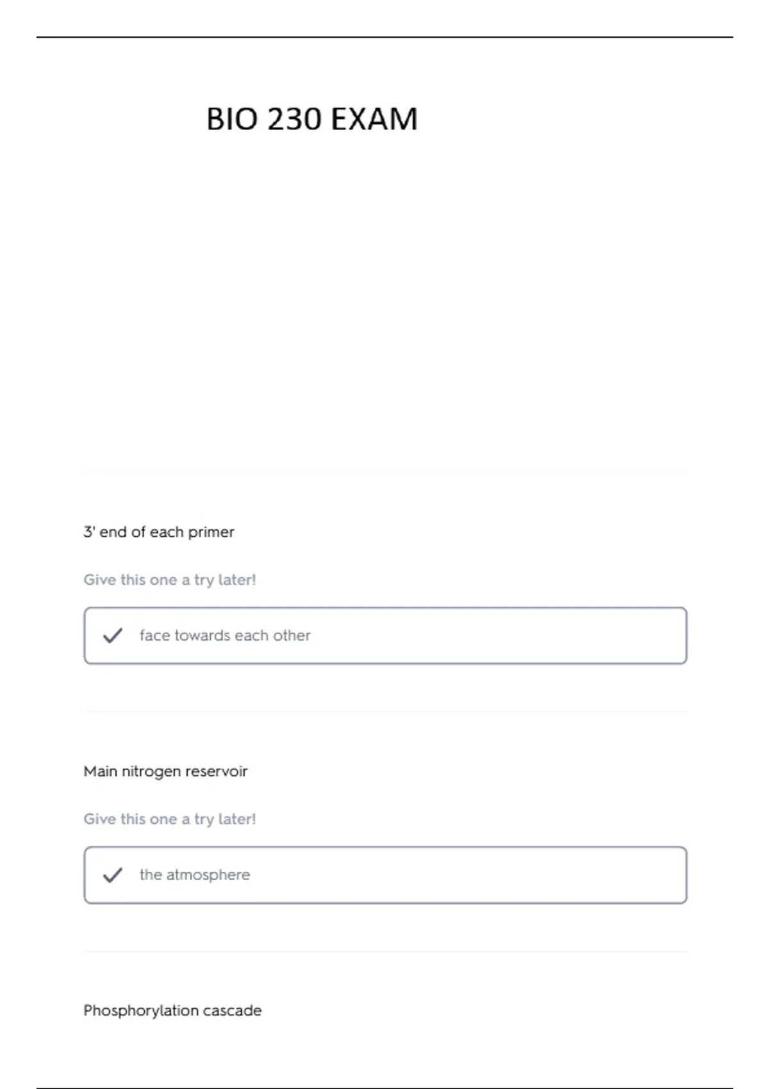Click the checkmark next to the atmosphere

tap(113, 875)
